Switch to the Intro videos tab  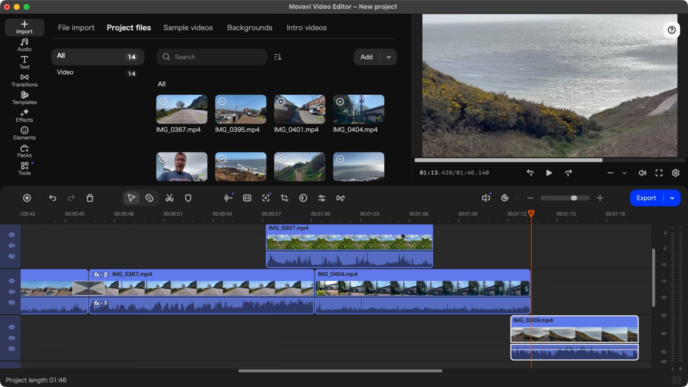click(307, 28)
